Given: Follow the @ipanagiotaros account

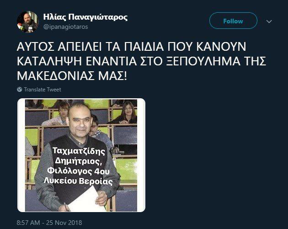Looking at the screenshot, I should click(x=233, y=21).
